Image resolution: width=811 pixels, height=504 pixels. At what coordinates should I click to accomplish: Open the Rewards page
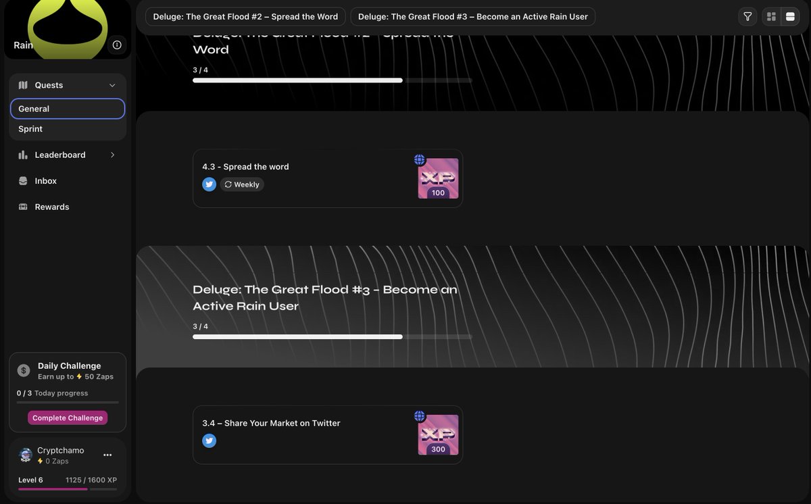point(68,207)
